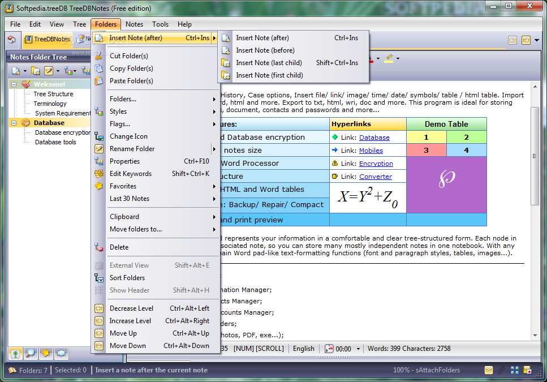
Task: Open the Edit menu
Action: pos(35,24)
